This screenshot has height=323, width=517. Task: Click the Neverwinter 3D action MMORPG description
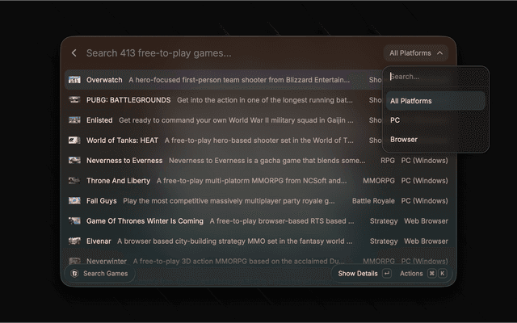(x=239, y=261)
